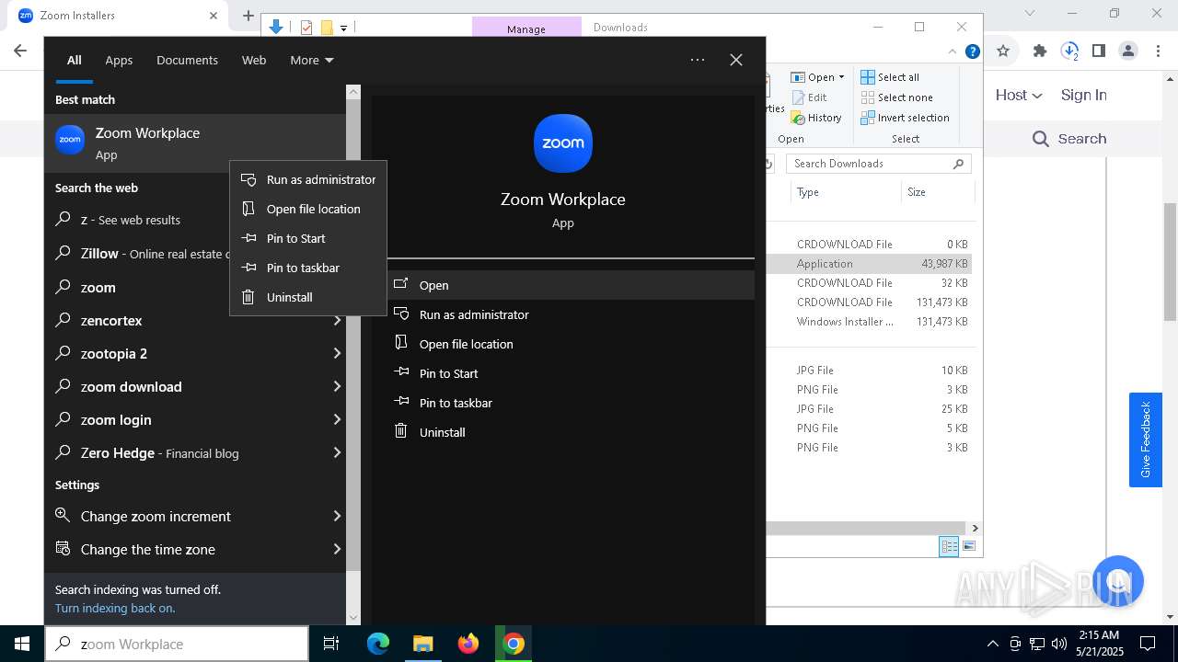Expand the zoom download suggestion arrow
This screenshot has width=1178, height=662.
point(337,386)
